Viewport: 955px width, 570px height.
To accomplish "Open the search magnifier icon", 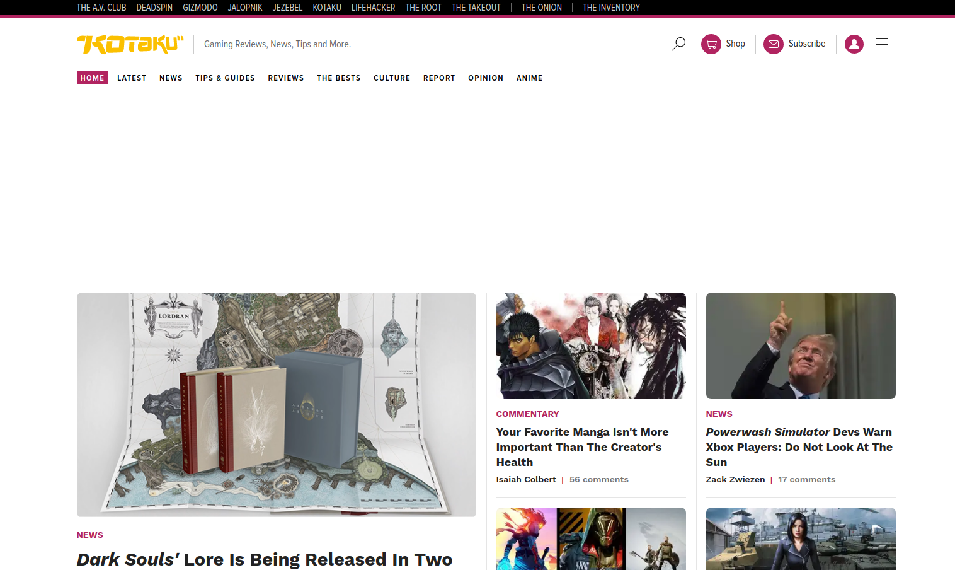I will pyautogui.click(x=678, y=44).
